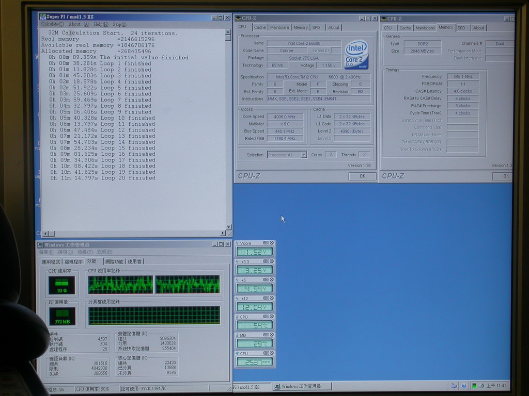Close the CPU fan RPM widget
This screenshot has width=529, height=396.
pos(272,353)
